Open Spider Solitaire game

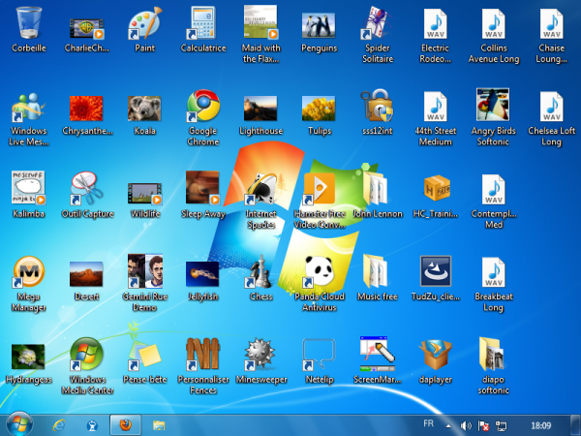(x=378, y=23)
